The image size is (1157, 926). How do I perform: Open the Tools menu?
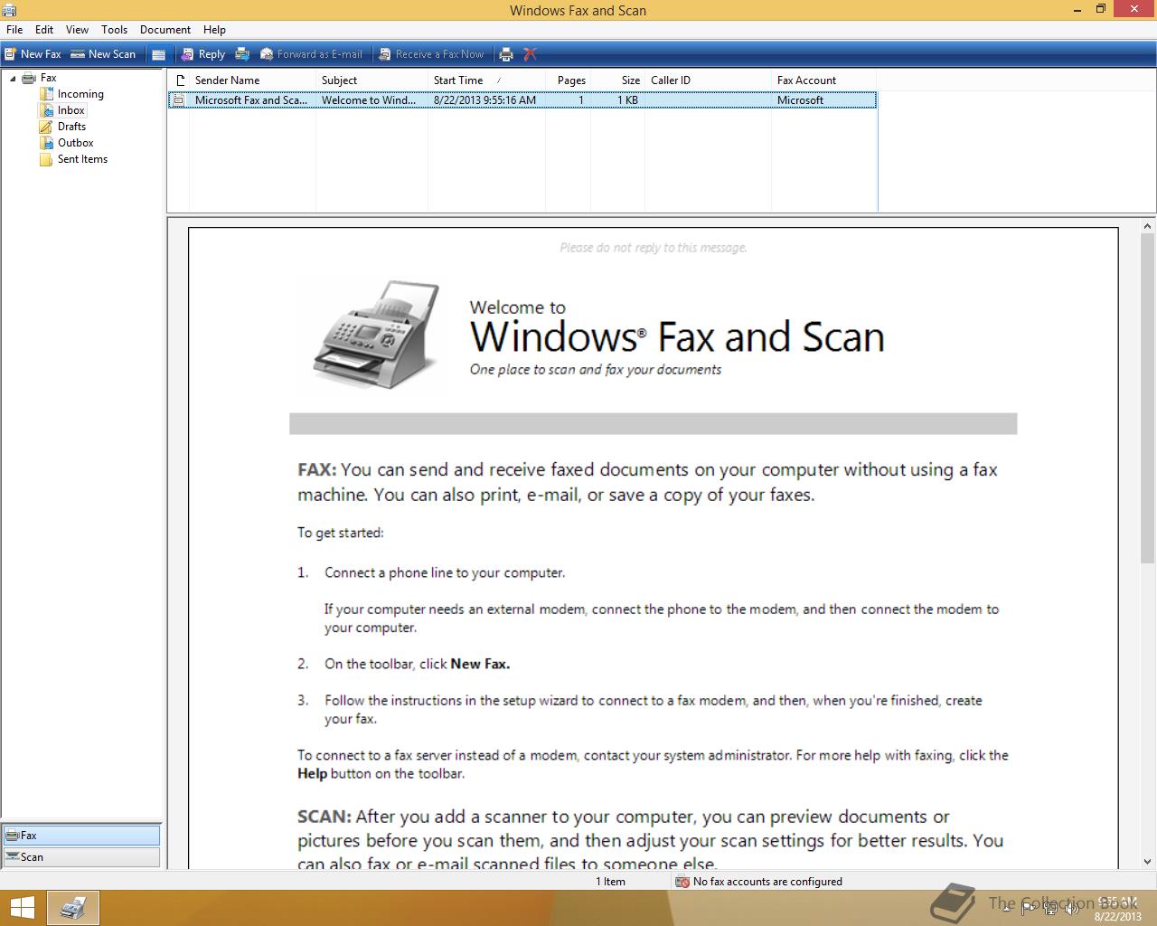114,30
